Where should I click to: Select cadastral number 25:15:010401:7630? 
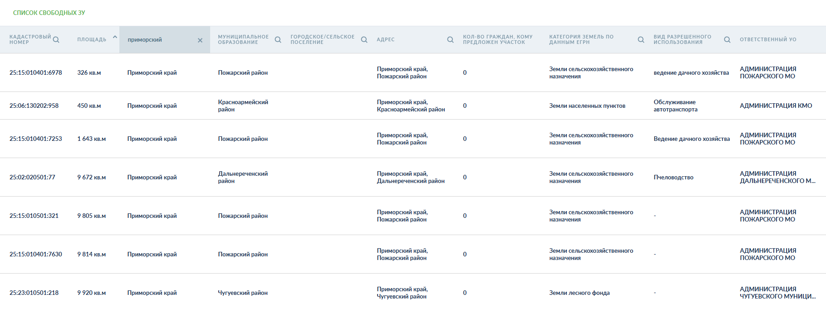coord(36,254)
